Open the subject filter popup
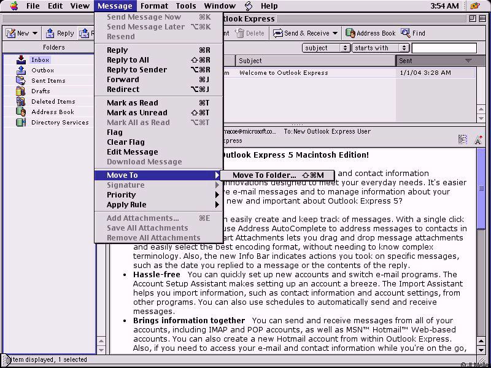 point(326,48)
